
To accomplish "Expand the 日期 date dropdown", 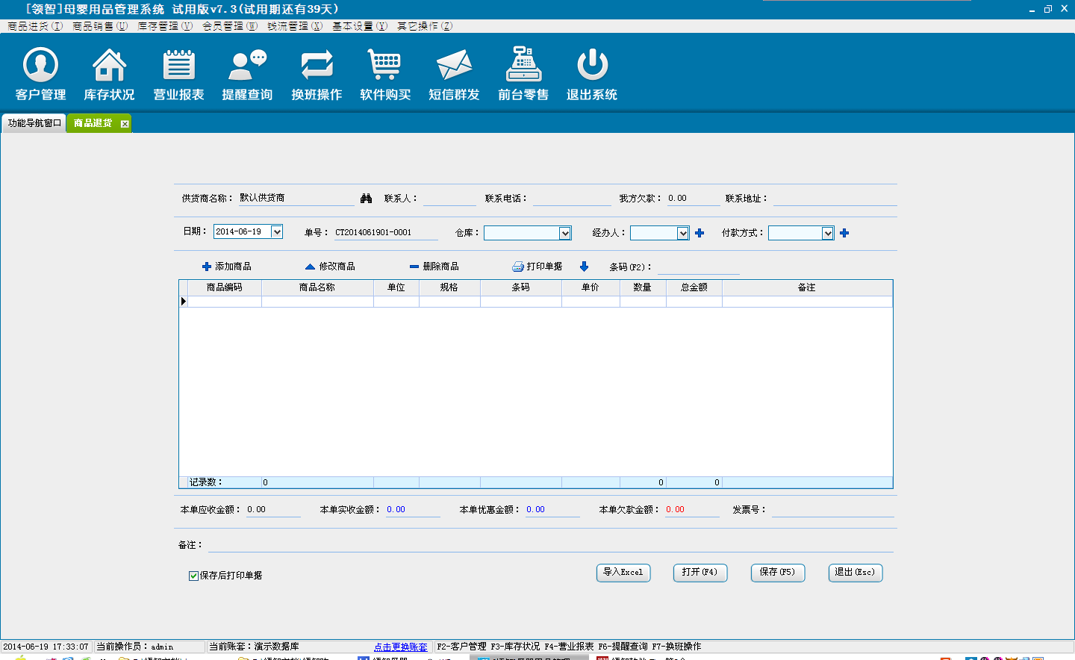I will click(277, 232).
